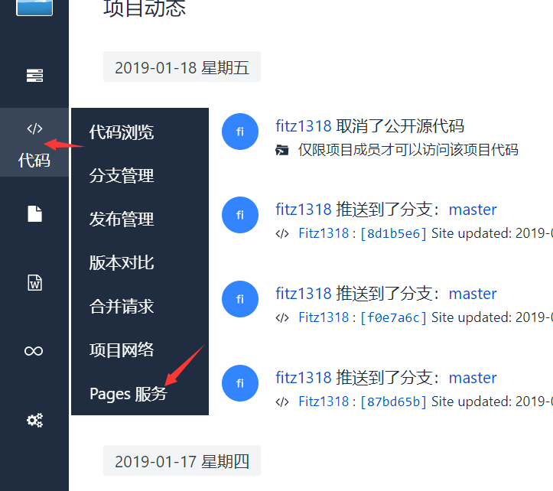Click text 取消了公开源代码
The height and width of the screenshot is (491, 553).
(400, 126)
